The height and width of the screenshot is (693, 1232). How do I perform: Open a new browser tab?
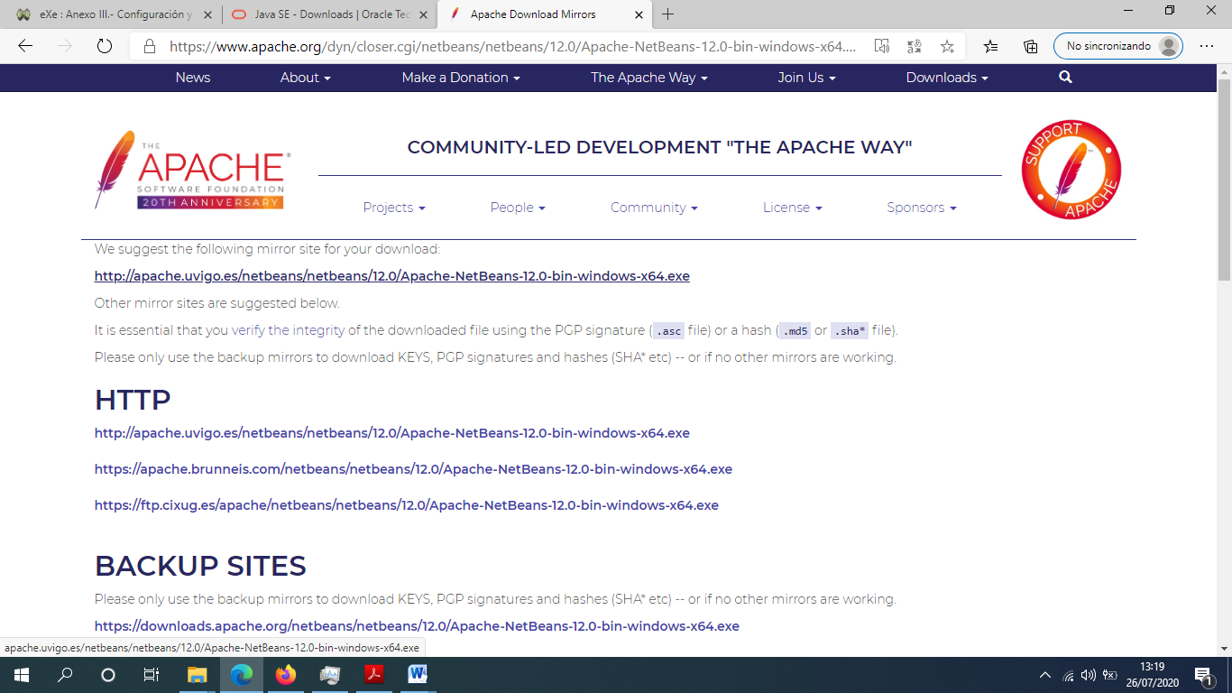(667, 14)
